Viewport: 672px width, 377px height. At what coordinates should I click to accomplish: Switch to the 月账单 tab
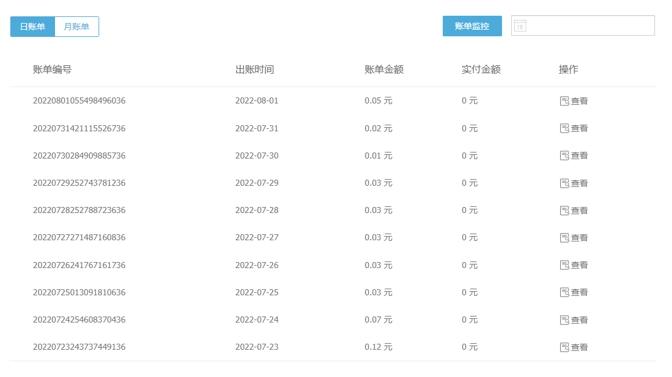(x=76, y=26)
